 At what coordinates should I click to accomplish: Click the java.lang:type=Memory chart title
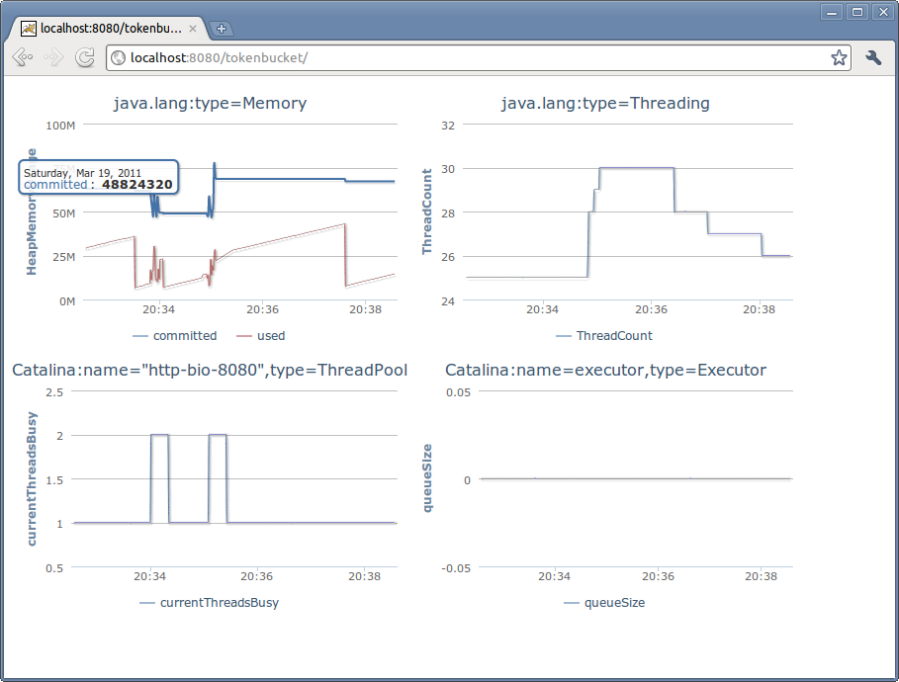pos(210,103)
